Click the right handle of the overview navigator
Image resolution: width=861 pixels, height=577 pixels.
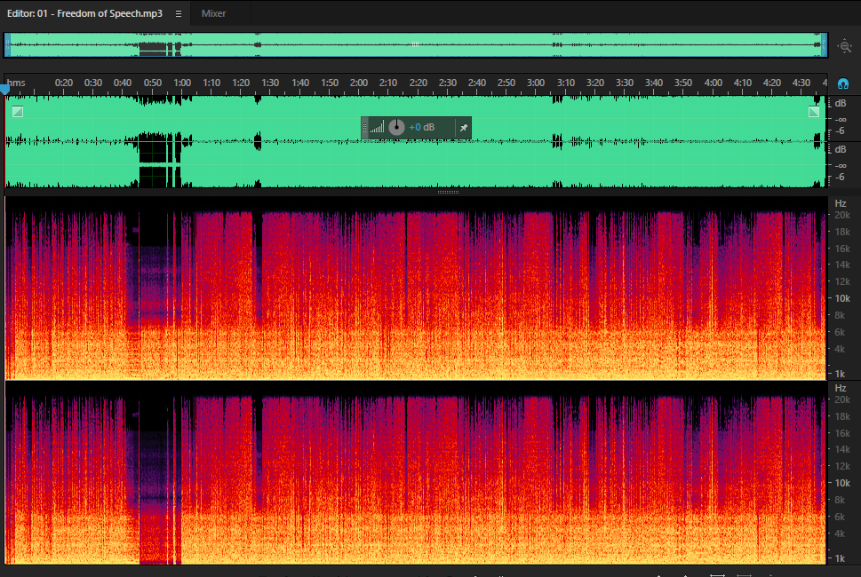tap(825, 45)
